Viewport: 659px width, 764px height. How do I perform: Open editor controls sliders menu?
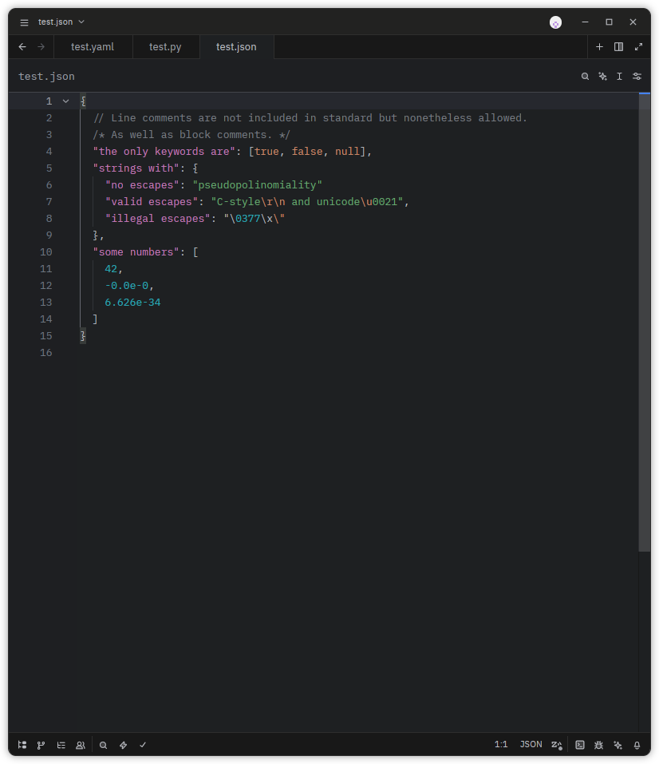pos(637,77)
